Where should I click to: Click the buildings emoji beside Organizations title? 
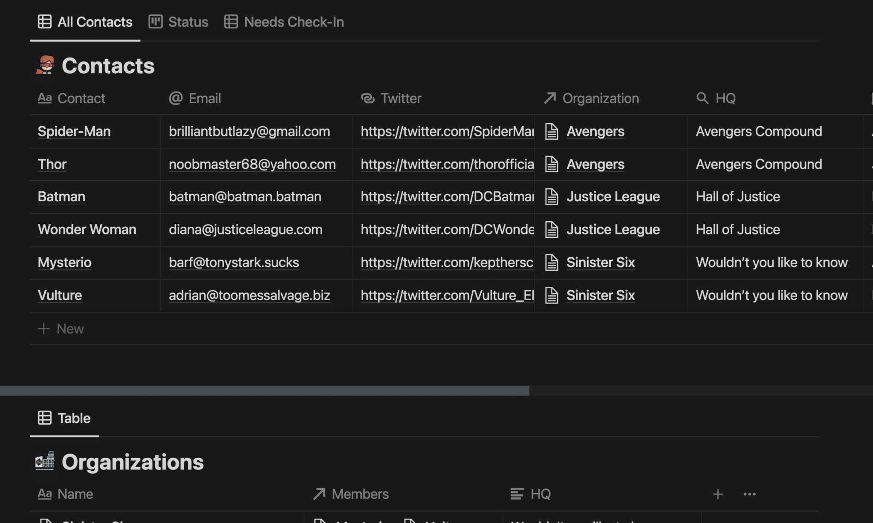pos(45,462)
